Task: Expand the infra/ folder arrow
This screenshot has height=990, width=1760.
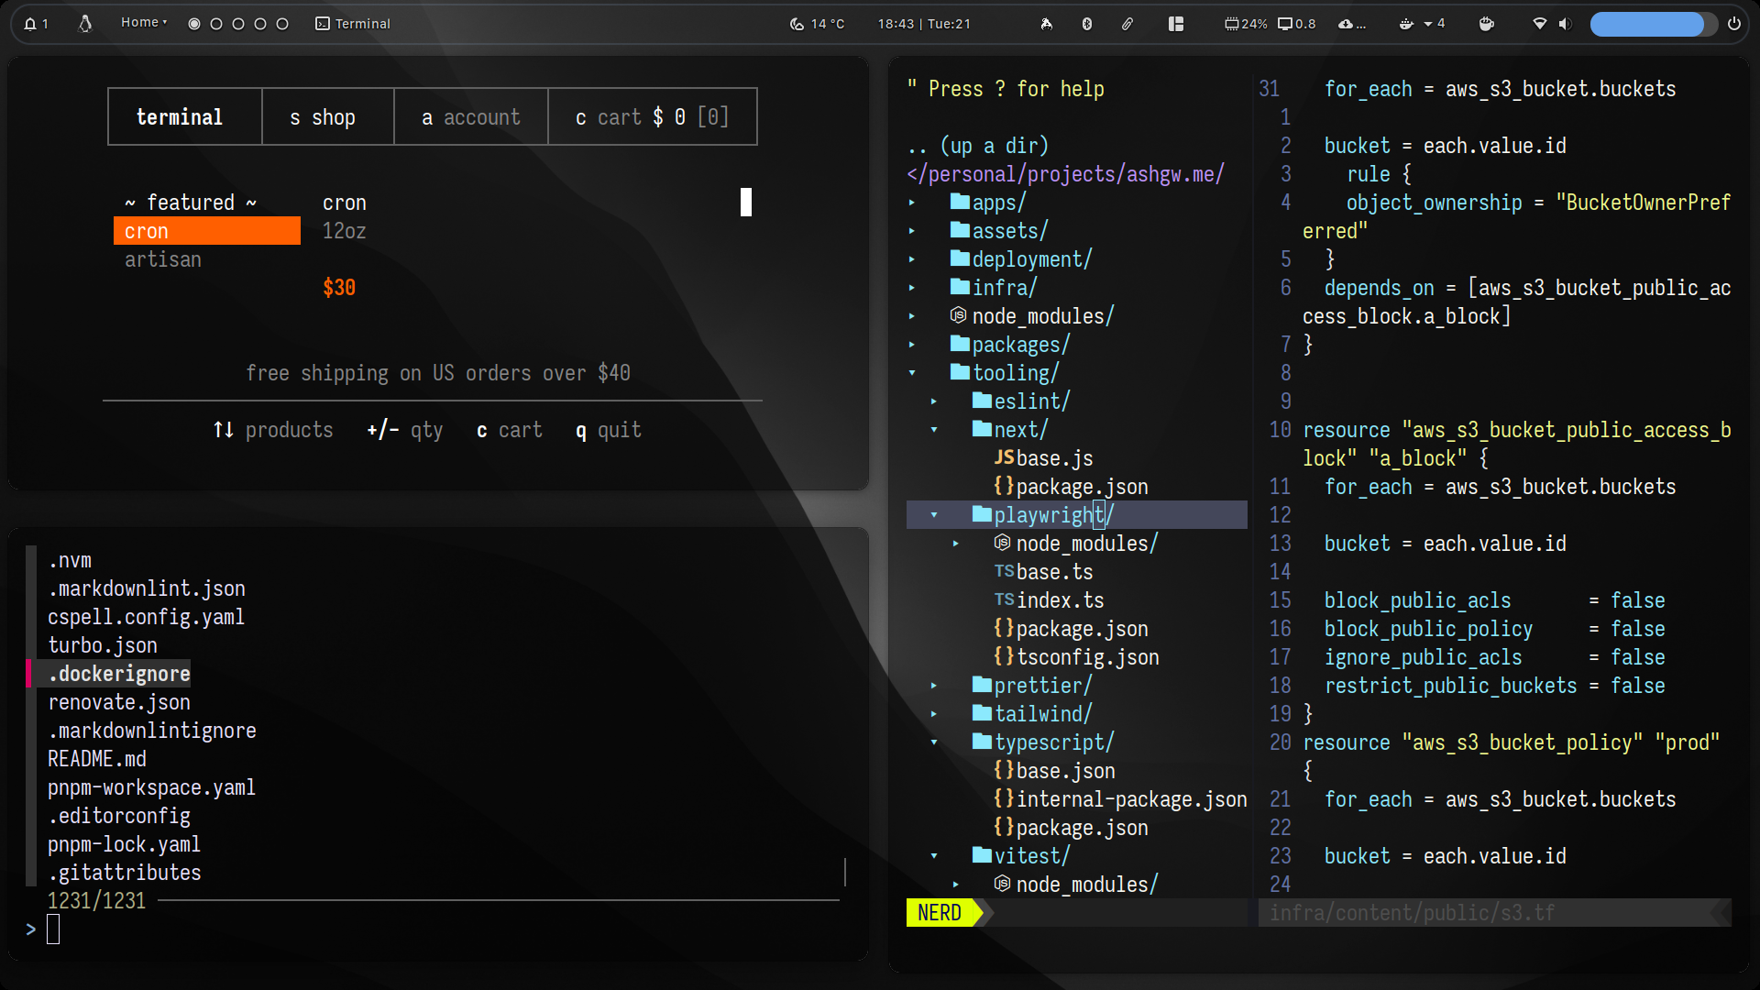Action: 912,288
